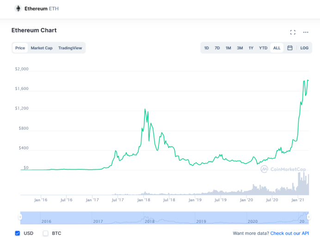Toggle LOG scale for chart
Screen dimensions: 320x240
[304, 48]
